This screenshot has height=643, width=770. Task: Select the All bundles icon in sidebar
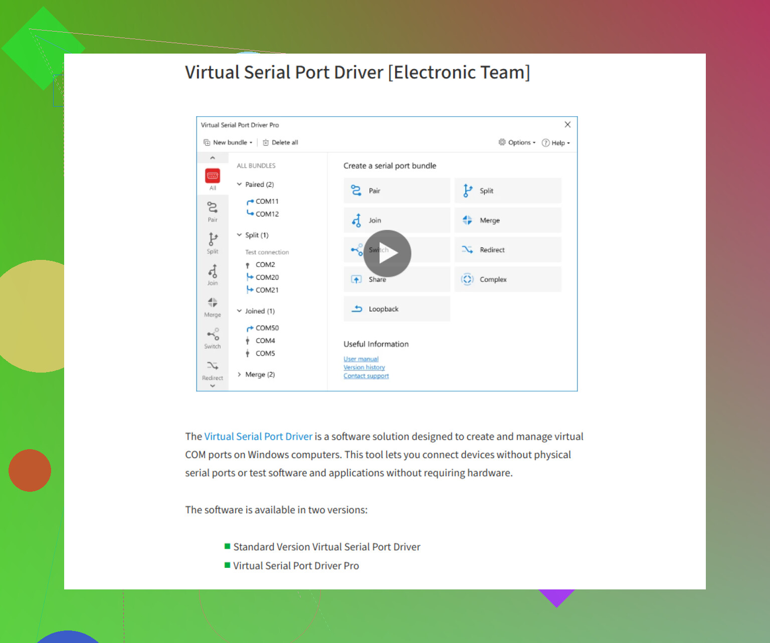[213, 176]
